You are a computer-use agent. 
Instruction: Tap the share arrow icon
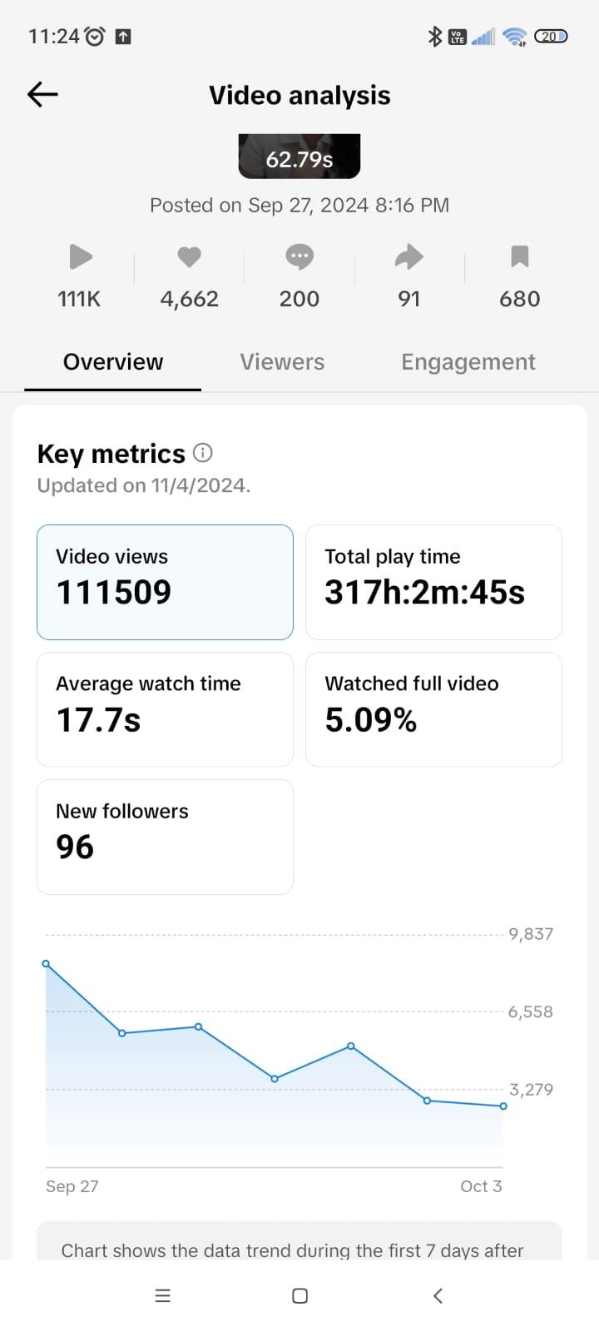pyautogui.click(x=409, y=257)
